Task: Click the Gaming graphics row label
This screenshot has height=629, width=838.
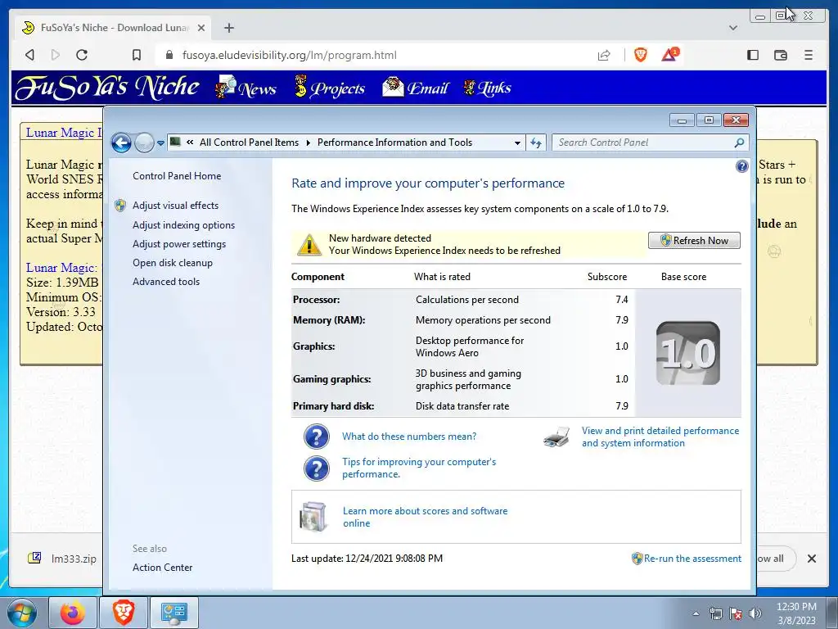Action: tap(332, 379)
